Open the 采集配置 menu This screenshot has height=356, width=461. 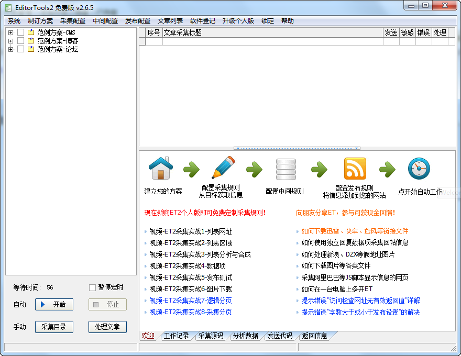pos(73,21)
